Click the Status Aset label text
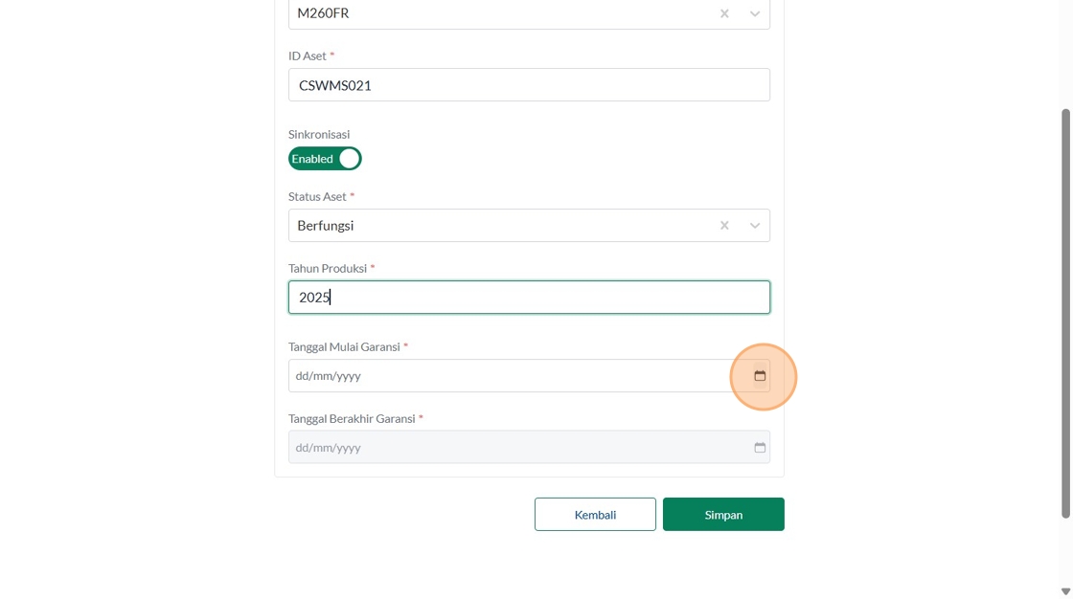1073x599 pixels. 317,197
